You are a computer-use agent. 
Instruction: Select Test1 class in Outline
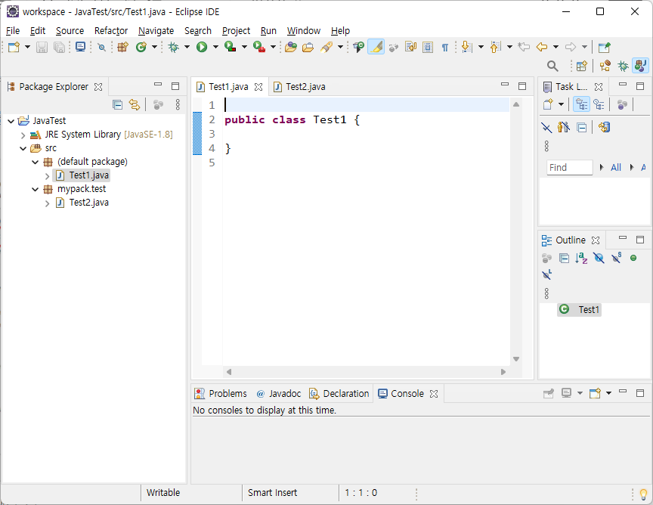[x=579, y=310]
